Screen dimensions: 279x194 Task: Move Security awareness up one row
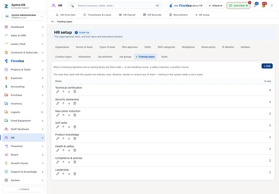[x=63, y=104]
